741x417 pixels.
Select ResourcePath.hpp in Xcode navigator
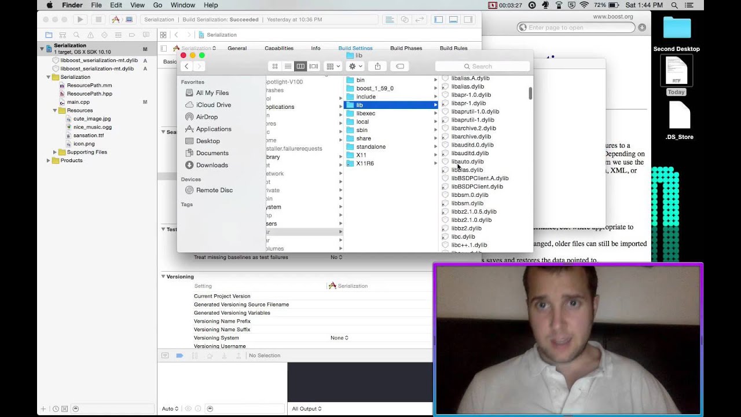[x=89, y=93]
